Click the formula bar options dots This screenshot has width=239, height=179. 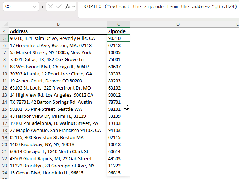[42, 6]
